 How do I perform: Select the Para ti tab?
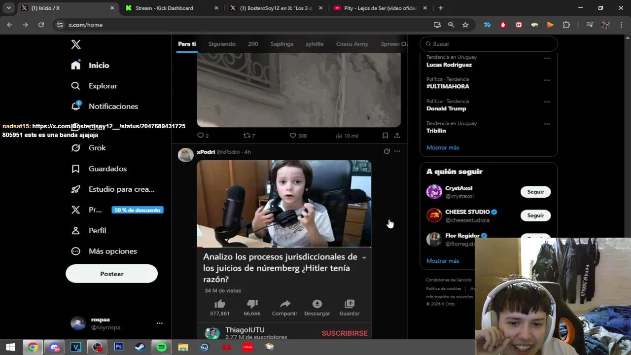click(187, 44)
